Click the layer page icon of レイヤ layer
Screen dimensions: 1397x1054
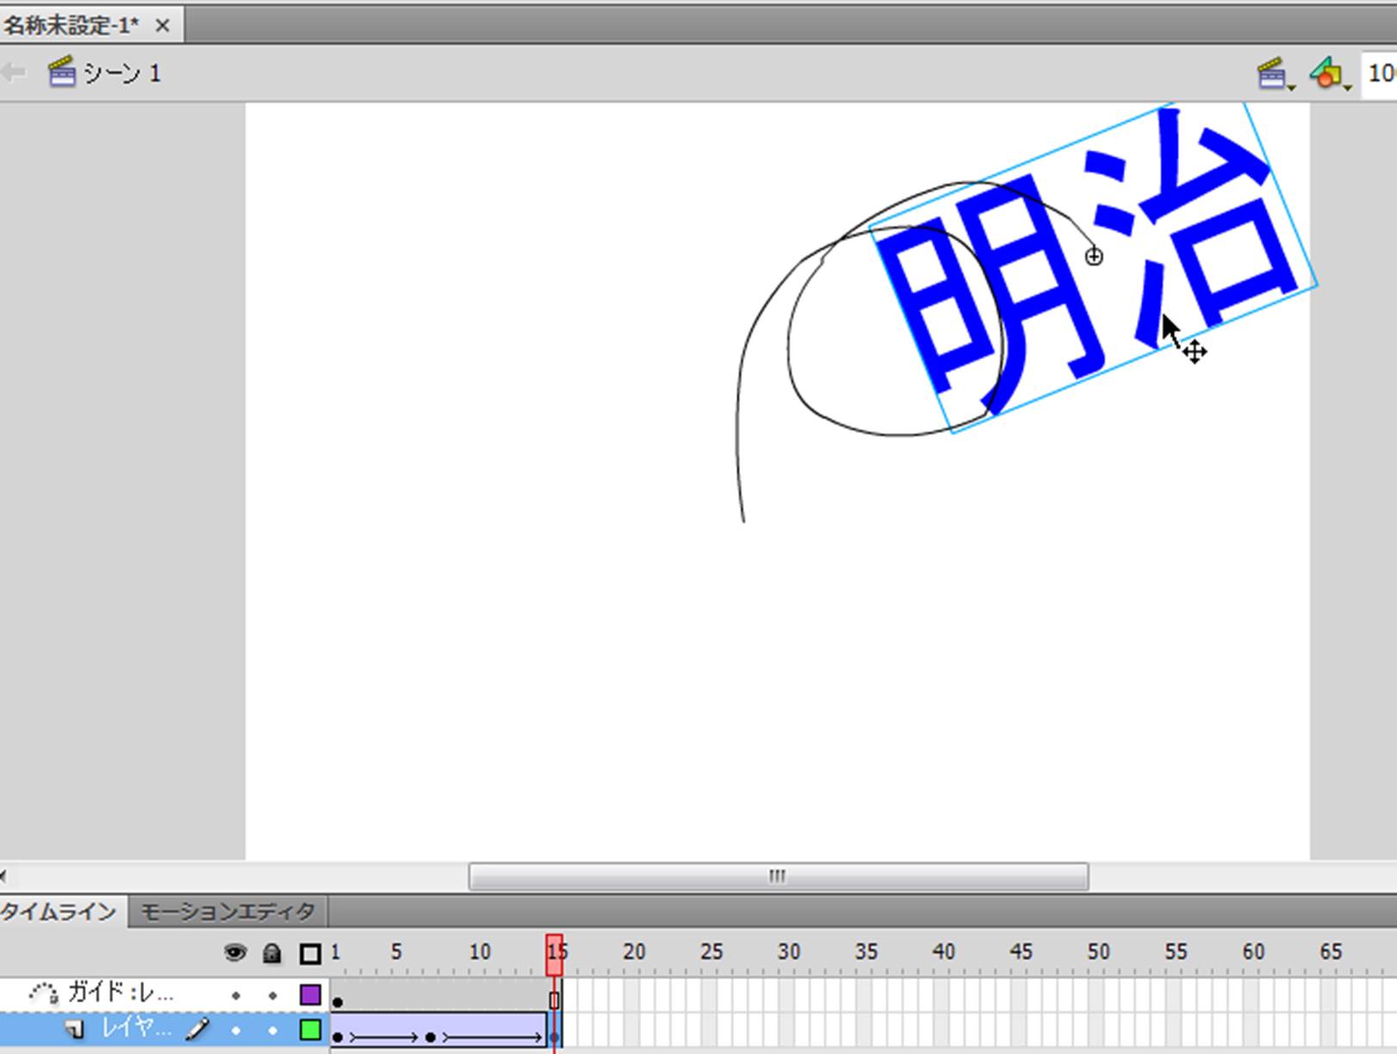coord(75,1029)
